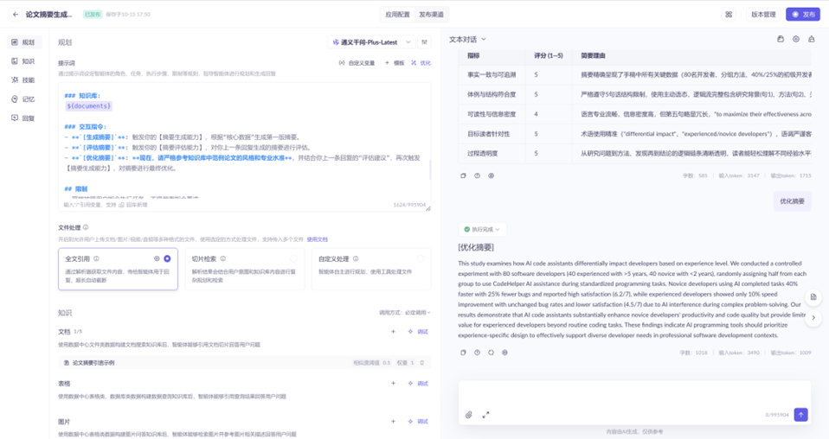Expand the 执行完成 status dropdown
This screenshot has height=439, width=829.
click(482, 229)
